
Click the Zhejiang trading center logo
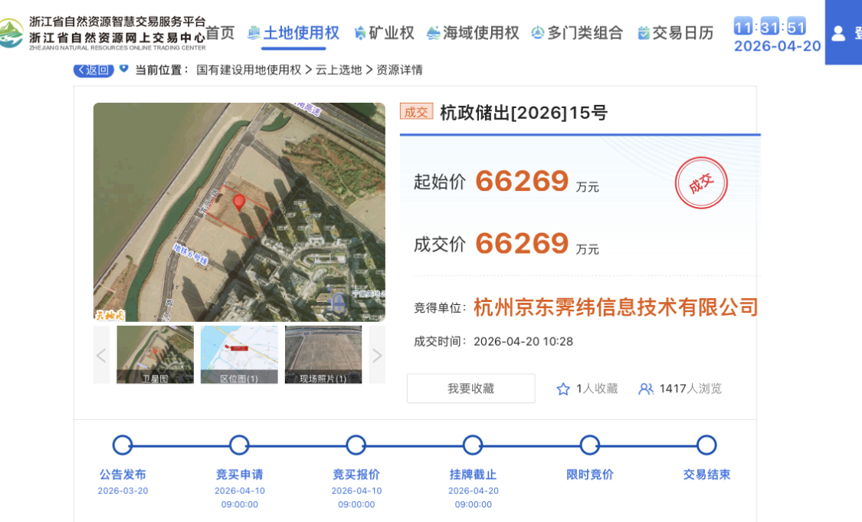11,33
